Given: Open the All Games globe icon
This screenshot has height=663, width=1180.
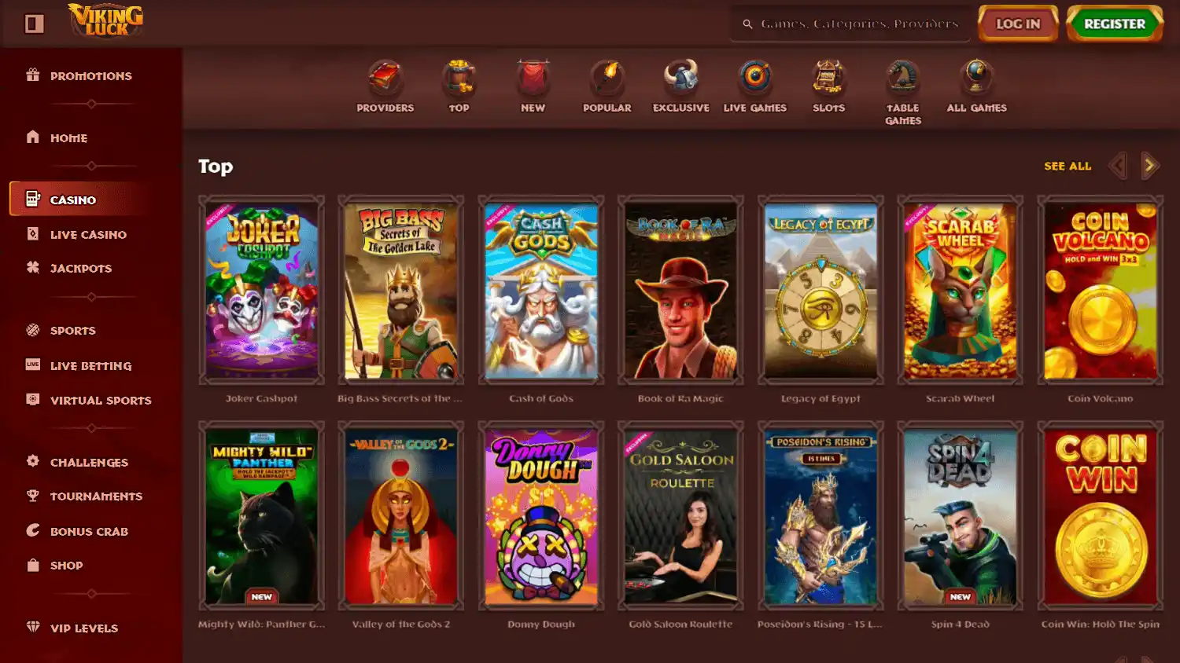Looking at the screenshot, I should pyautogui.click(x=976, y=78).
